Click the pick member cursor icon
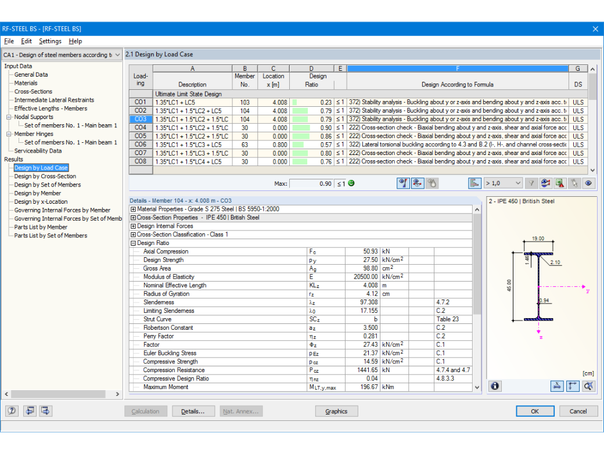The width and height of the screenshot is (604, 454). 574,183
